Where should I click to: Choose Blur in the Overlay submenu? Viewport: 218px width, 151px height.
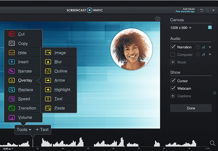point(58,62)
